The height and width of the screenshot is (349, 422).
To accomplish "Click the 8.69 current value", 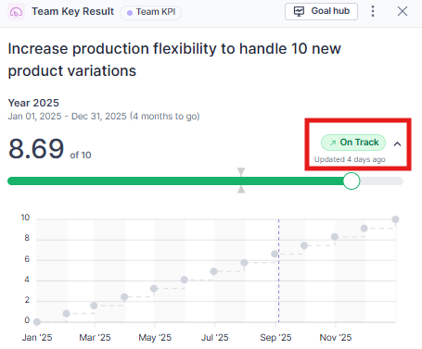I will 36,149.
